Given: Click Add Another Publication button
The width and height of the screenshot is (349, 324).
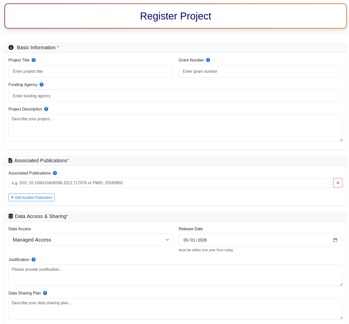Looking at the screenshot, I should [32, 197].
